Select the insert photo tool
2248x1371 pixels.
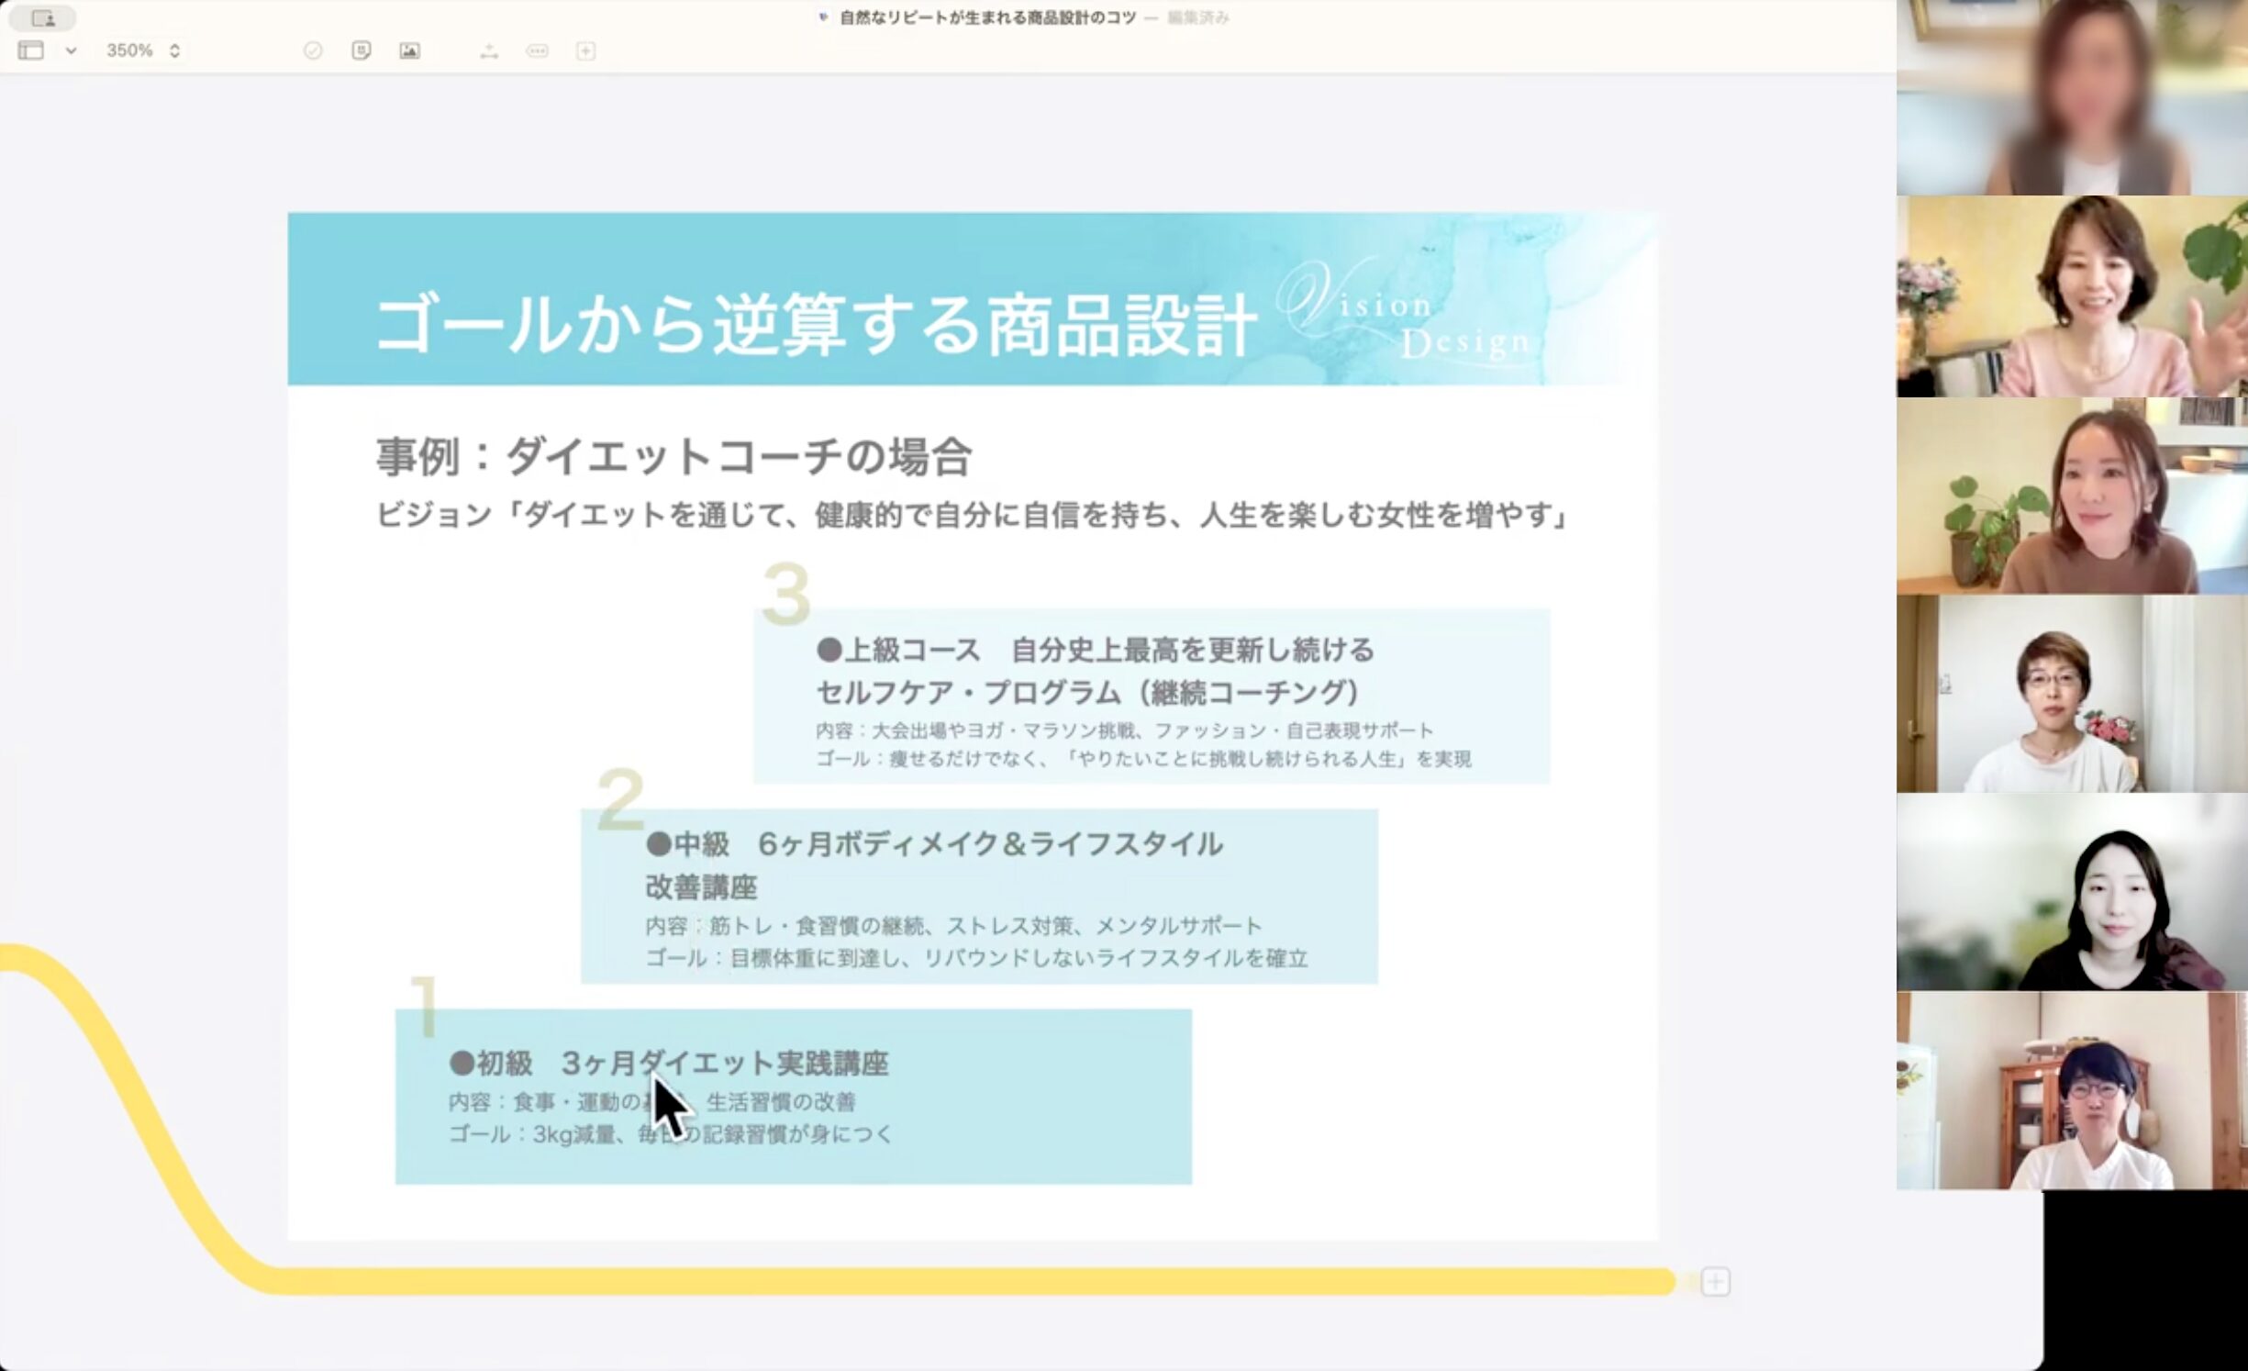410,51
